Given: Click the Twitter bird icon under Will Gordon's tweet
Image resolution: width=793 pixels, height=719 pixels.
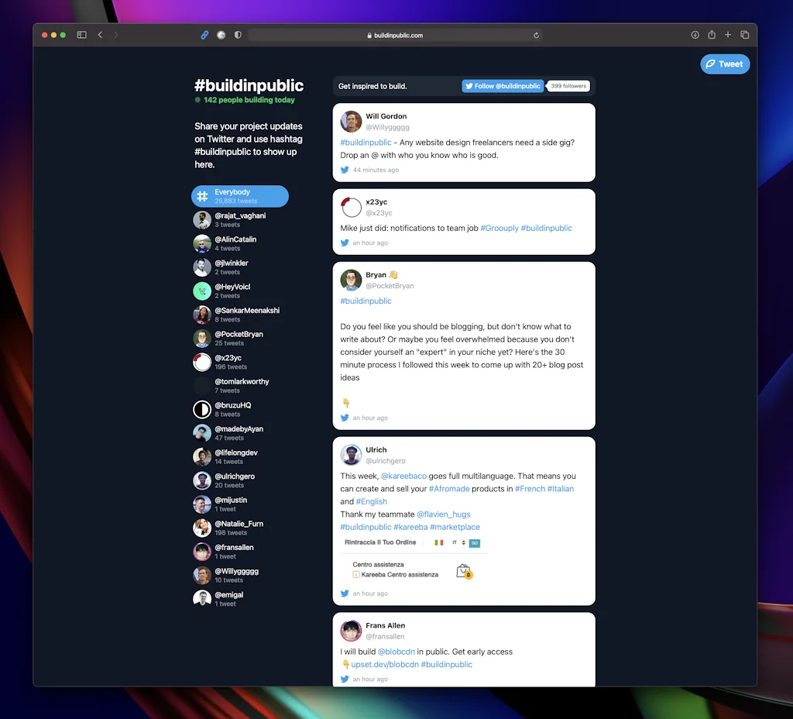Looking at the screenshot, I should pyautogui.click(x=345, y=170).
